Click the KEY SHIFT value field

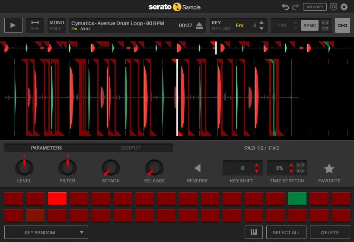click(242, 168)
